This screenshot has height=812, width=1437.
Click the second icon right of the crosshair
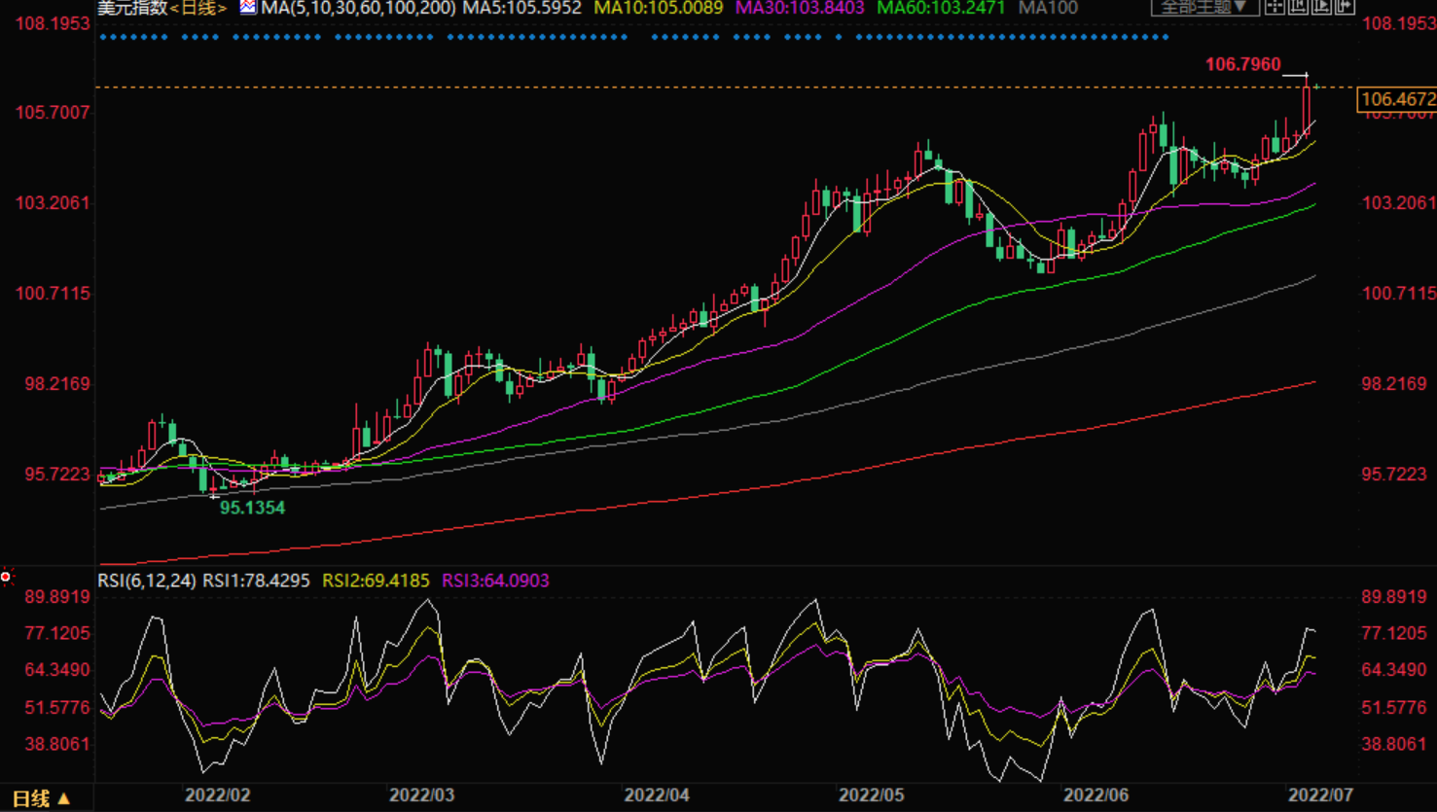pyautogui.click(x=1298, y=7)
